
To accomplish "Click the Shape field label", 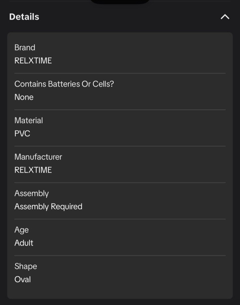I will [x=25, y=266].
